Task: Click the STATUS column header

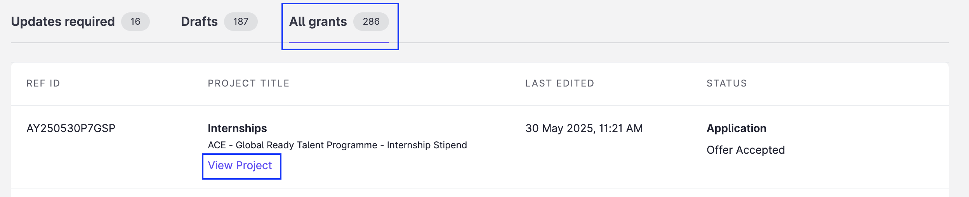Action: pyautogui.click(x=727, y=83)
